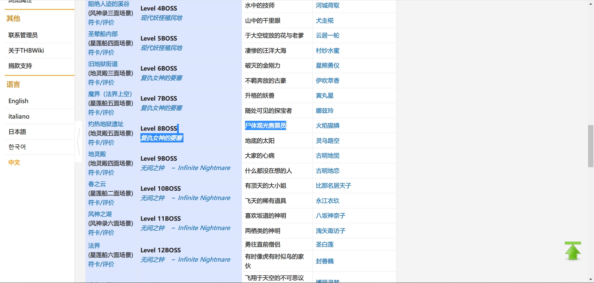The image size is (594, 283).
Task: Click the scrollbar down arrow
Action: click(x=591, y=279)
